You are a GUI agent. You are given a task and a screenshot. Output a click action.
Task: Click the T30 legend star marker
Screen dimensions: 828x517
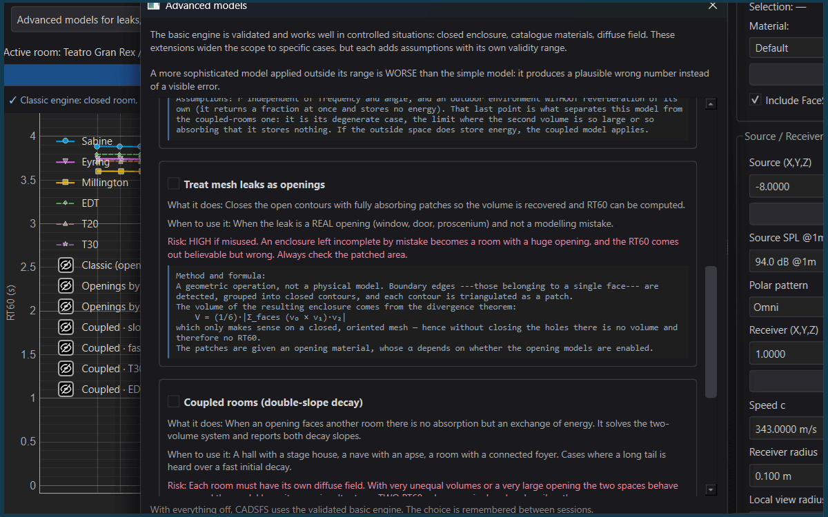[66, 245]
